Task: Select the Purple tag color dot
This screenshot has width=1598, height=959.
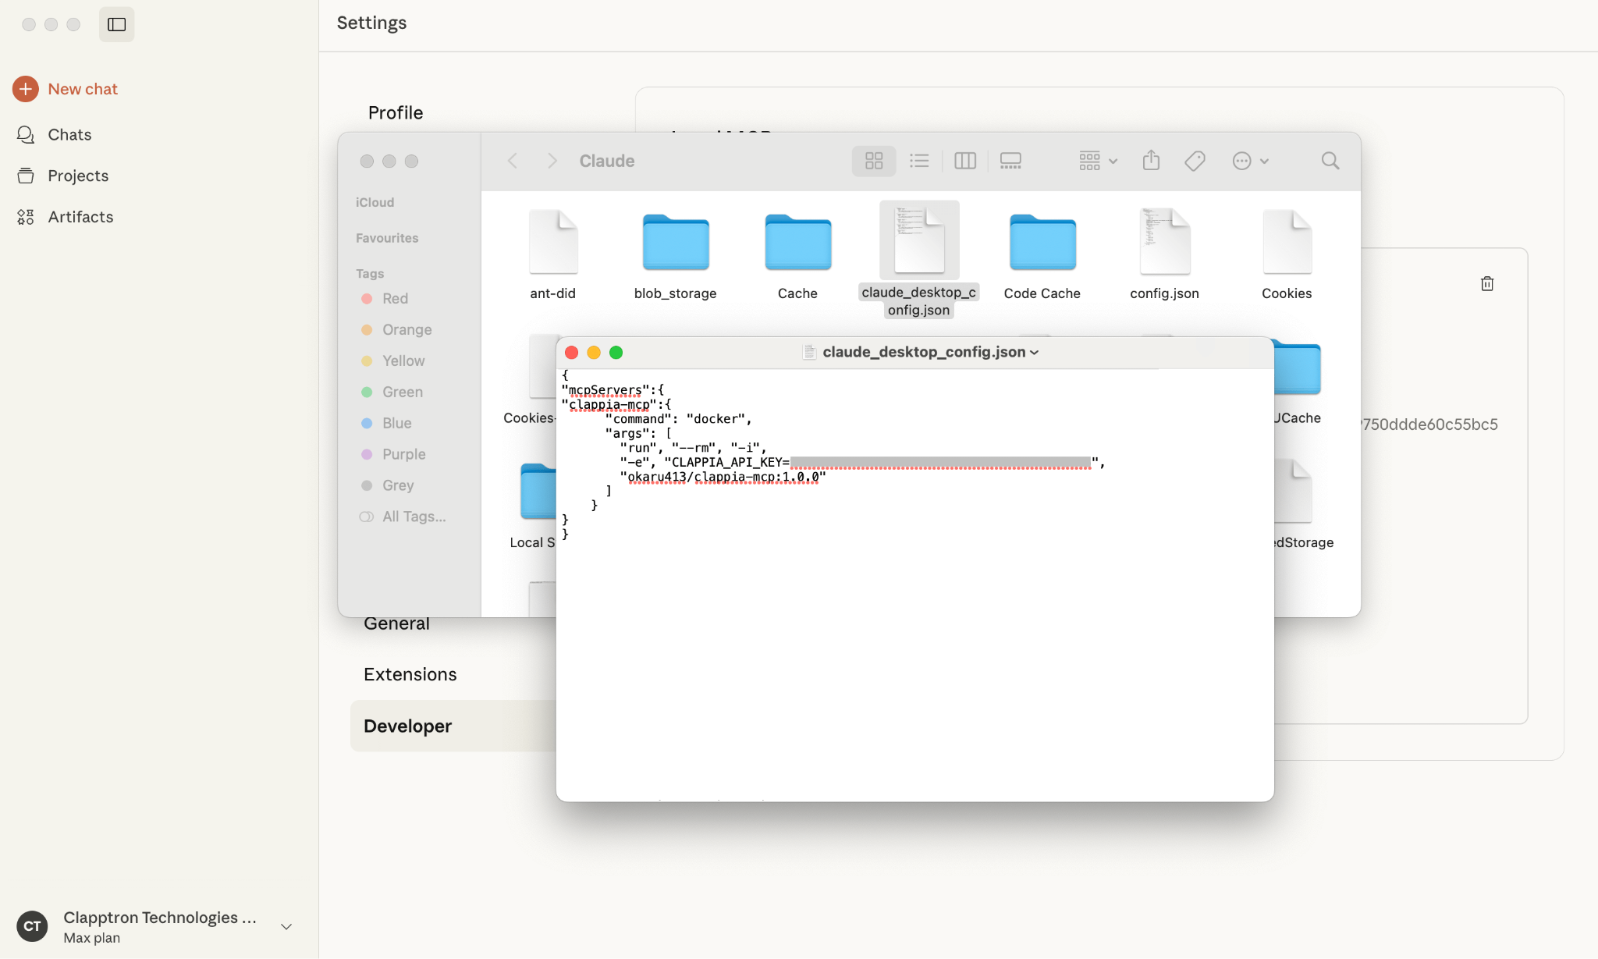Action: (367, 454)
